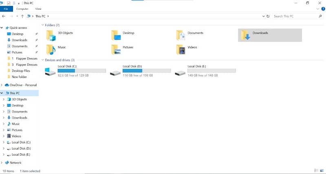Select the Local Disk (C:) drive icon
Viewport: 326px width, 174px height.
[50, 72]
